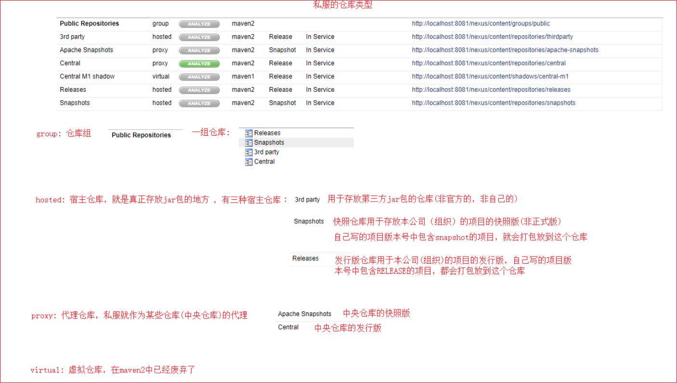Open the repositories/releases URL

[491, 89]
